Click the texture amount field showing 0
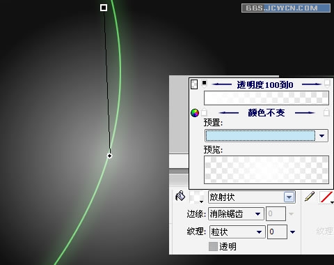Screen dimensions: 334x265 (277, 232)
